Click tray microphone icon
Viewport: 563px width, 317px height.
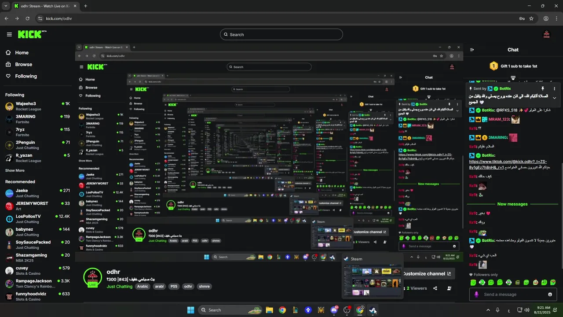pos(497,310)
